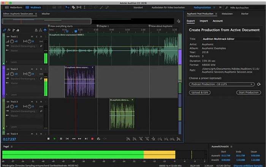This screenshot has width=266, height=167.
Task: Click the zoom out amplitude icon
Action: [x=135, y=139]
